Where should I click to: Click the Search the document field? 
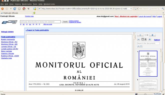point(148,43)
